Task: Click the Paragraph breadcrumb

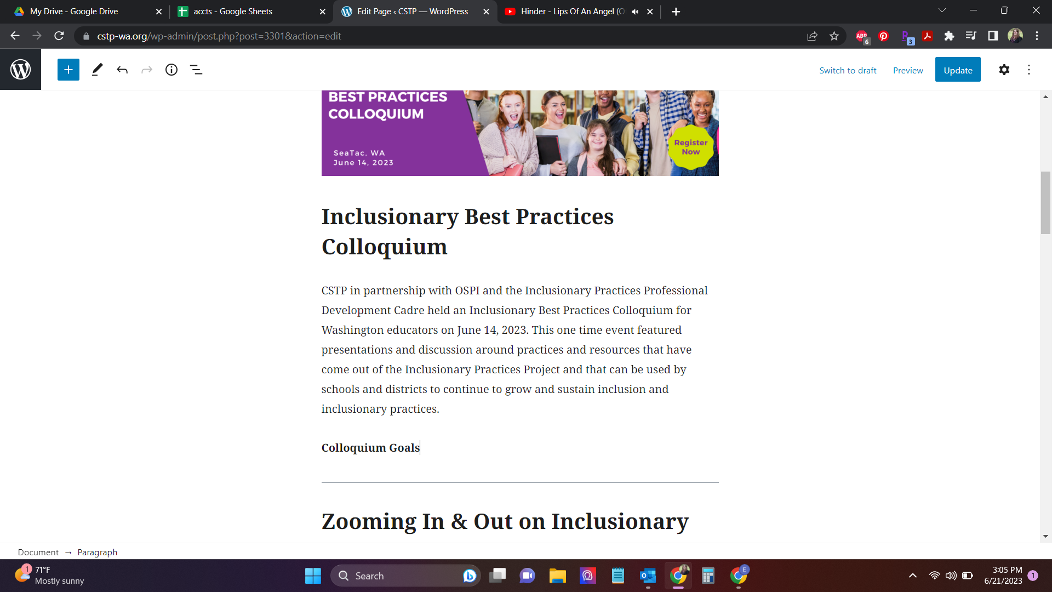Action: tap(97, 552)
